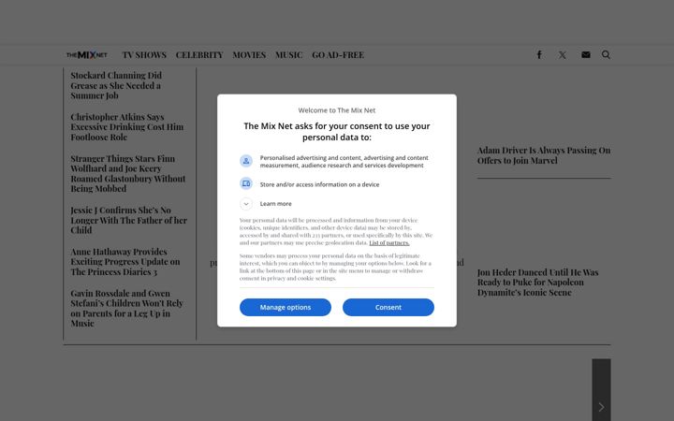Click 'Store and/or access information on a device' text
Viewport: 674px width, 421px height.
tap(319, 184)
